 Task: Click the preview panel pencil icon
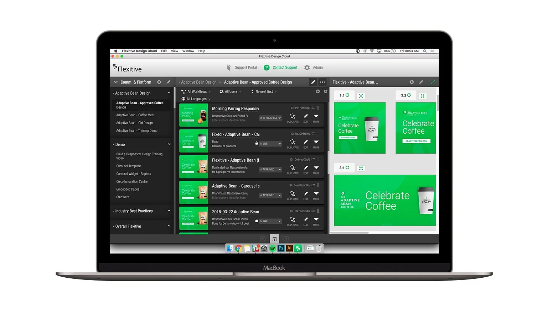421,82
